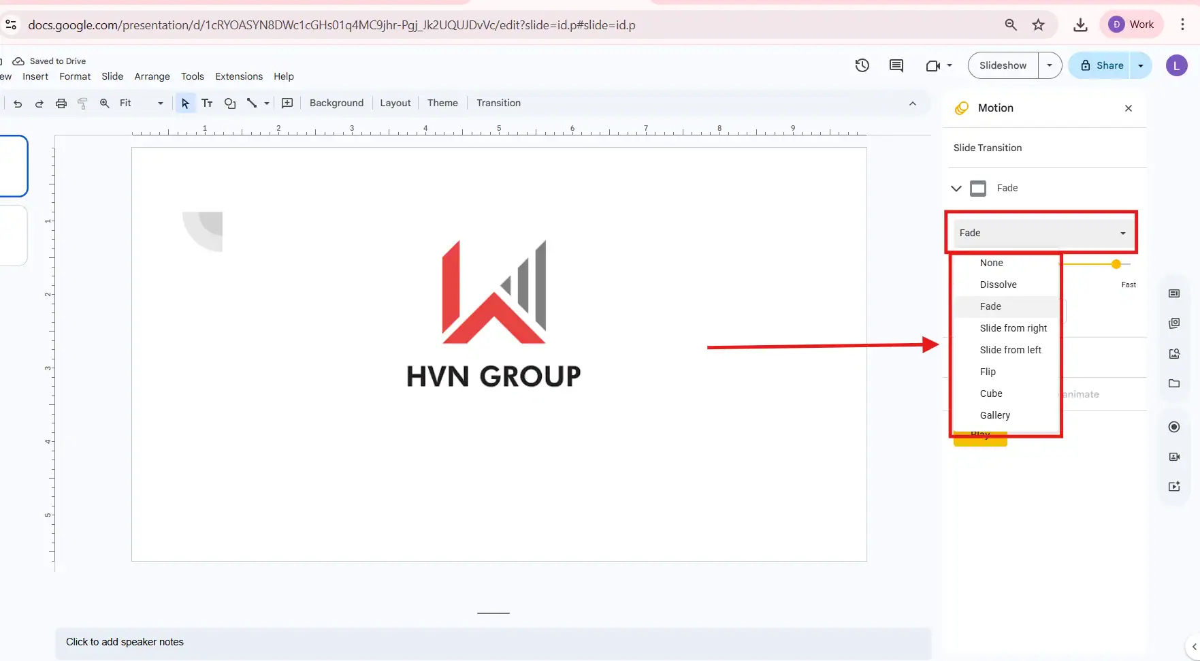This screenshot has height=661, width=1200.
Task: Select the Text box tool
Action: pos(208,103)
